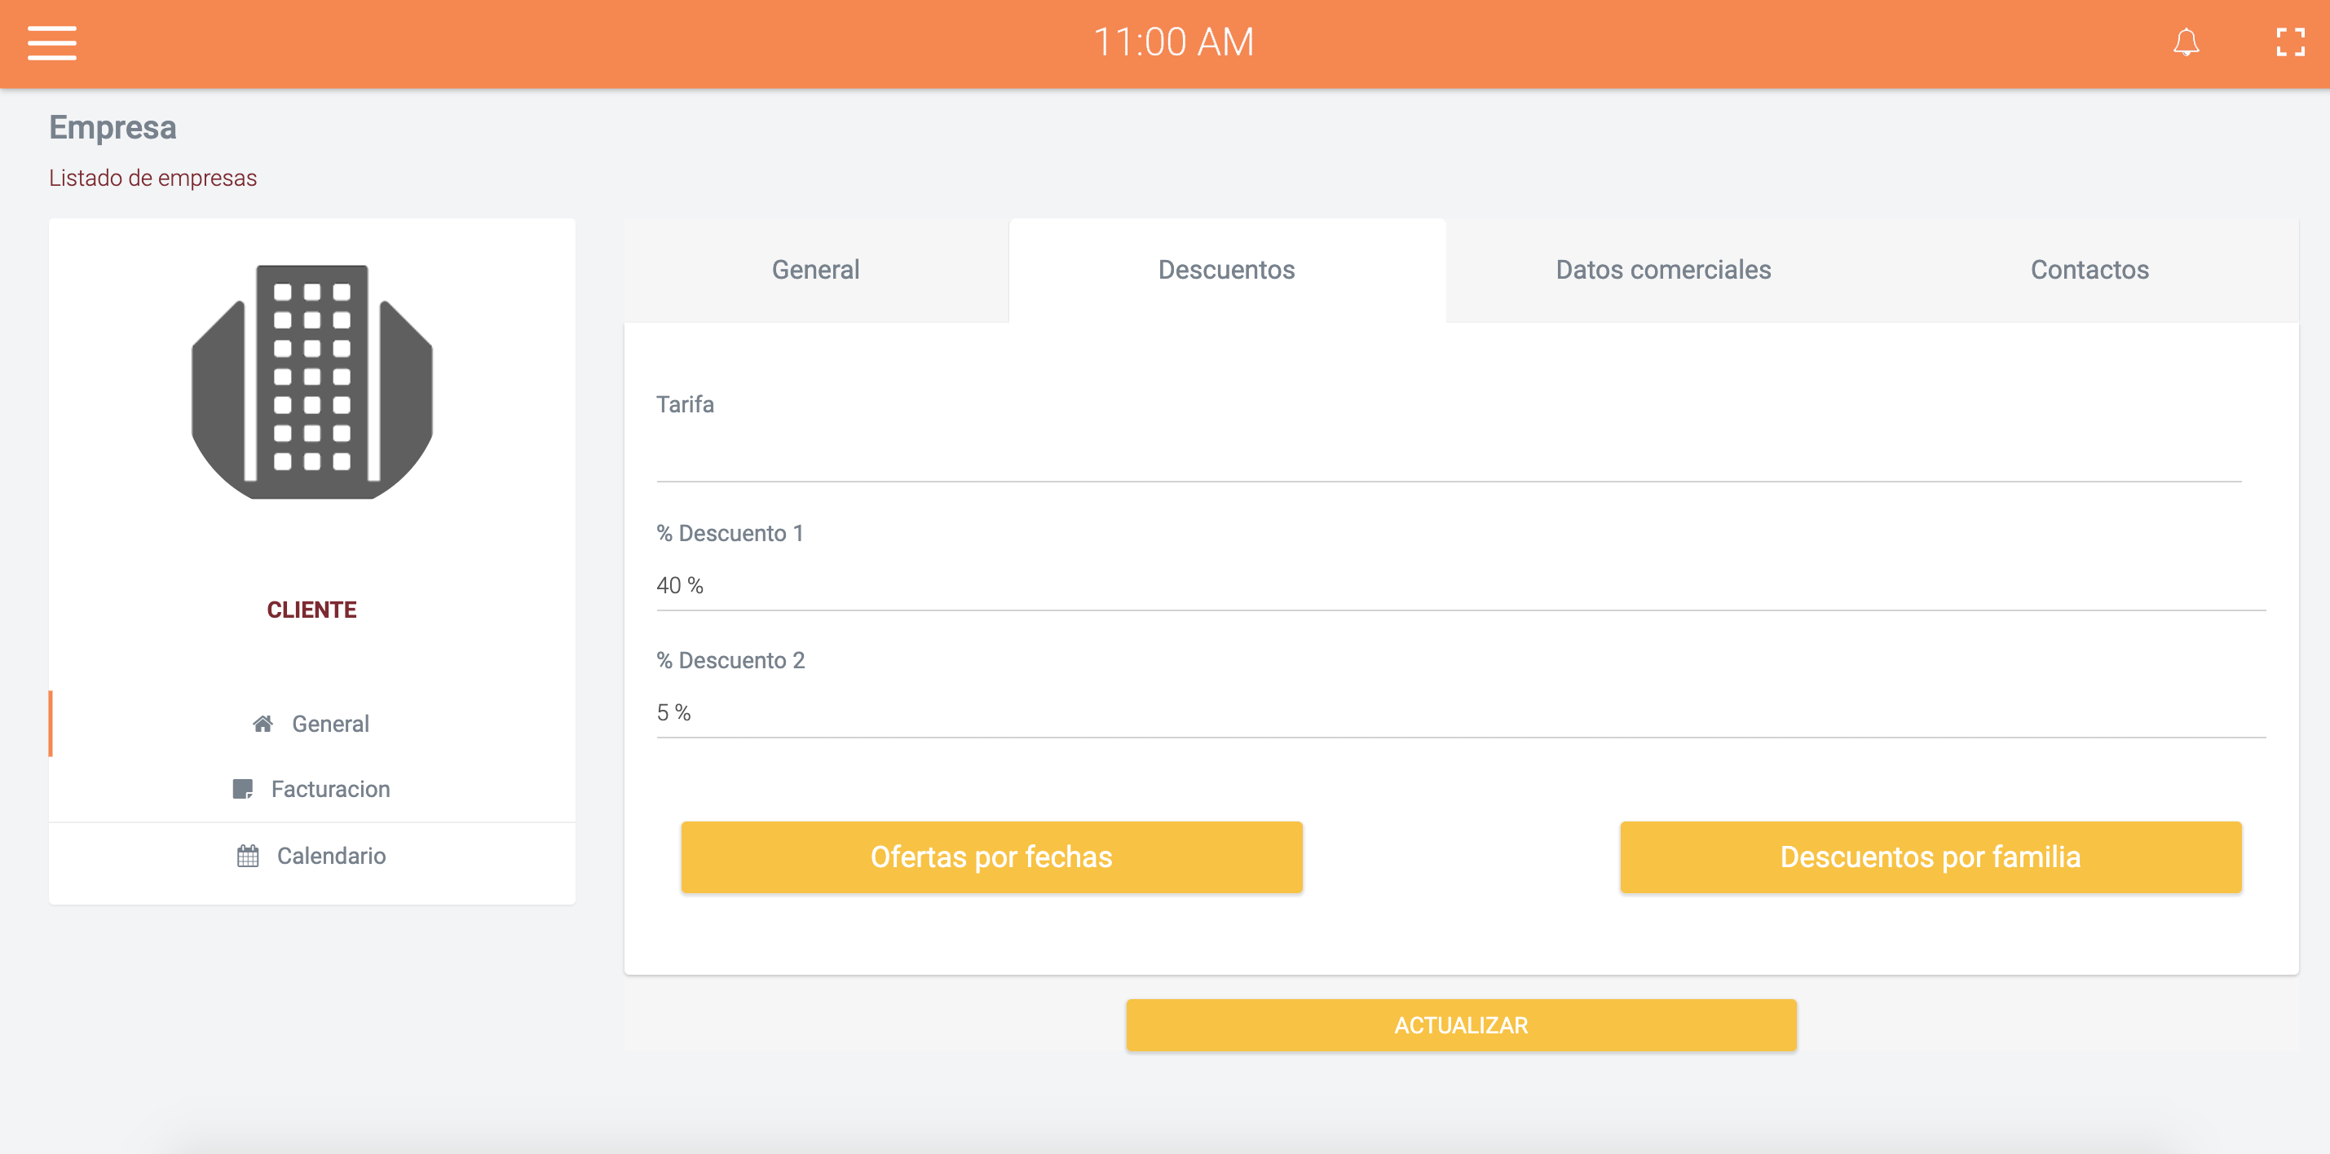Click the Facturacion note icon
This screenshot has height=1154, width=2330.
(242, 789)
